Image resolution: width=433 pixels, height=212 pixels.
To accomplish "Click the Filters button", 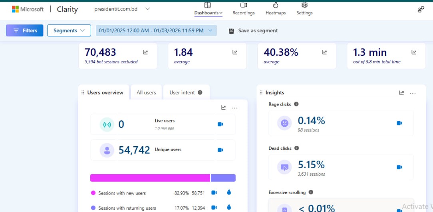I will (25, 31).
